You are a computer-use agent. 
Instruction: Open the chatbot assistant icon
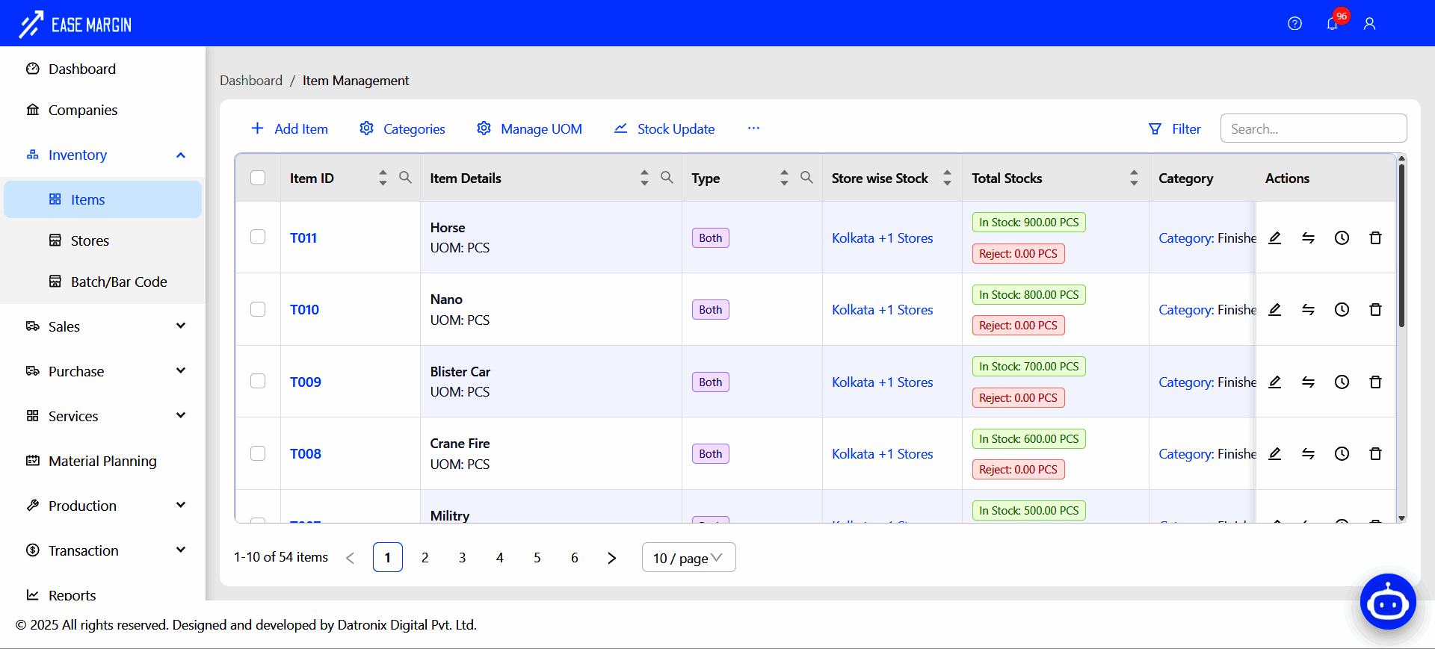pos(1388,602)
